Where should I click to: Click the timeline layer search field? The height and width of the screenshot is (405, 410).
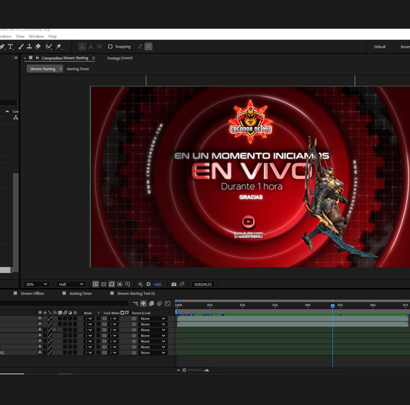(x=64, y=303)
